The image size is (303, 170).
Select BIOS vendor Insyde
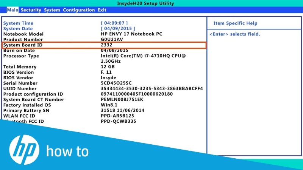[108, 78]
